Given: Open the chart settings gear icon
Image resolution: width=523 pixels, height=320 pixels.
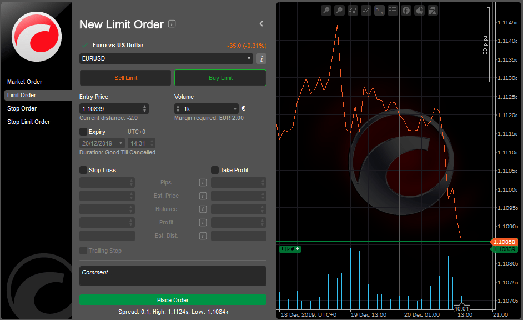Looking at the screenshot, I should coord(353,10).
